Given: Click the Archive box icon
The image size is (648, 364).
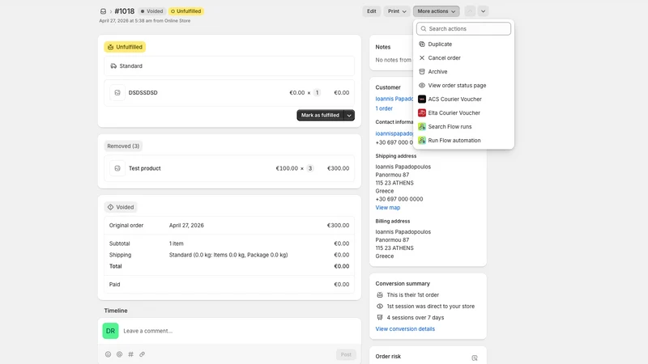Looking at the screenshot, I should [422, 71].
